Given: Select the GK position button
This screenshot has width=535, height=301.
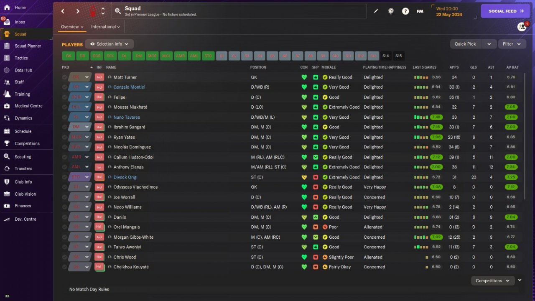Looking at the screenshot, I should [69, 56].
